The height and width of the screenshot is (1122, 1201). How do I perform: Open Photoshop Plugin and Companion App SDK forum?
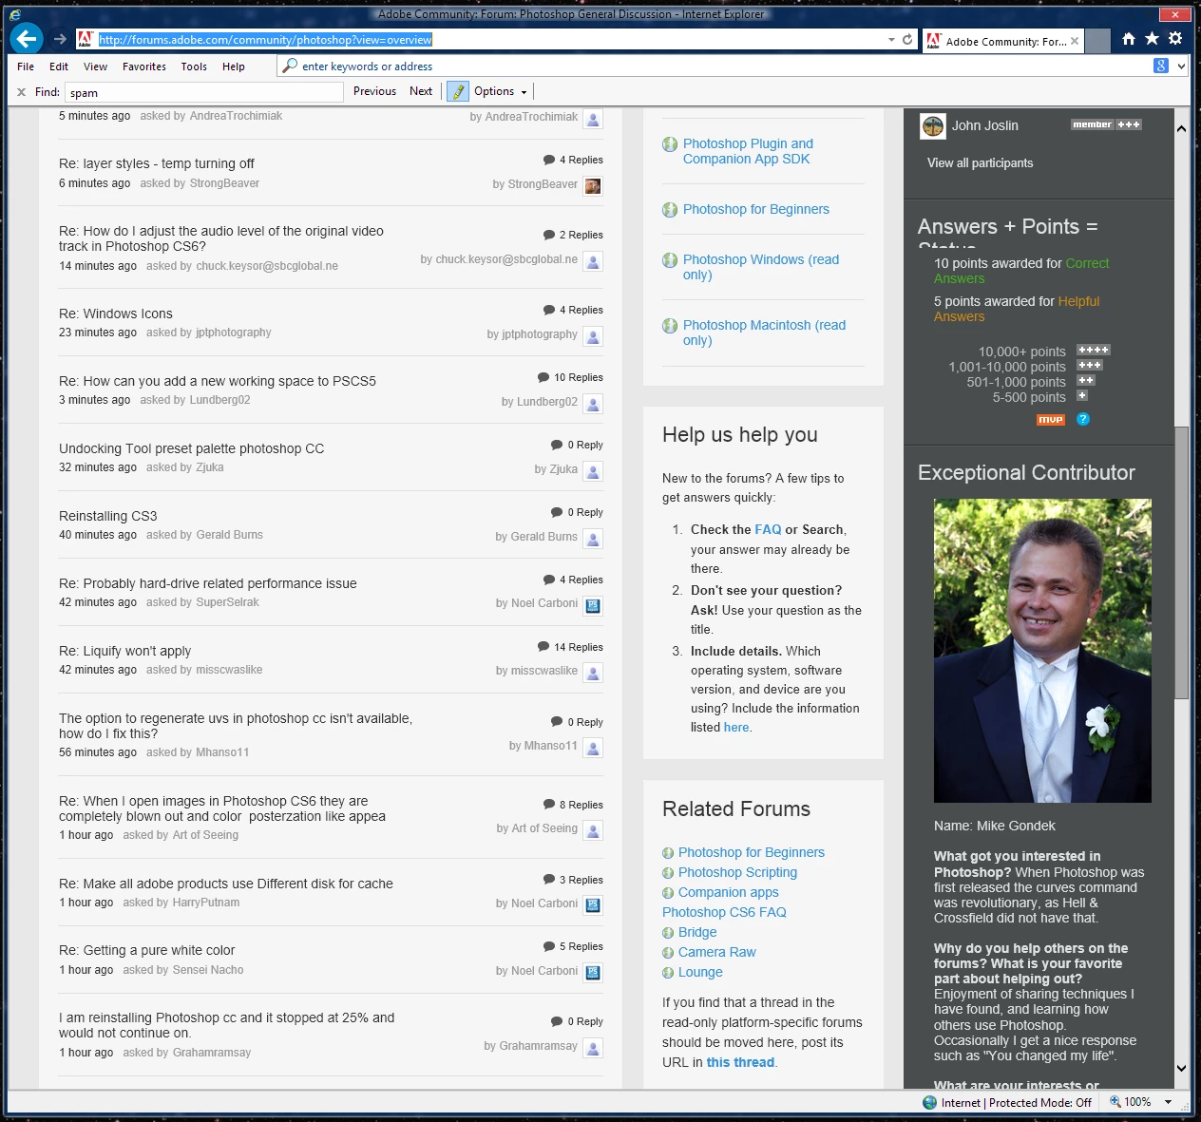tap(748, 151)
